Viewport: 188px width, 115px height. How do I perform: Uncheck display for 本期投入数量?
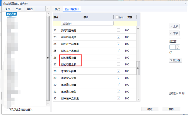click(x=118, y=71)
